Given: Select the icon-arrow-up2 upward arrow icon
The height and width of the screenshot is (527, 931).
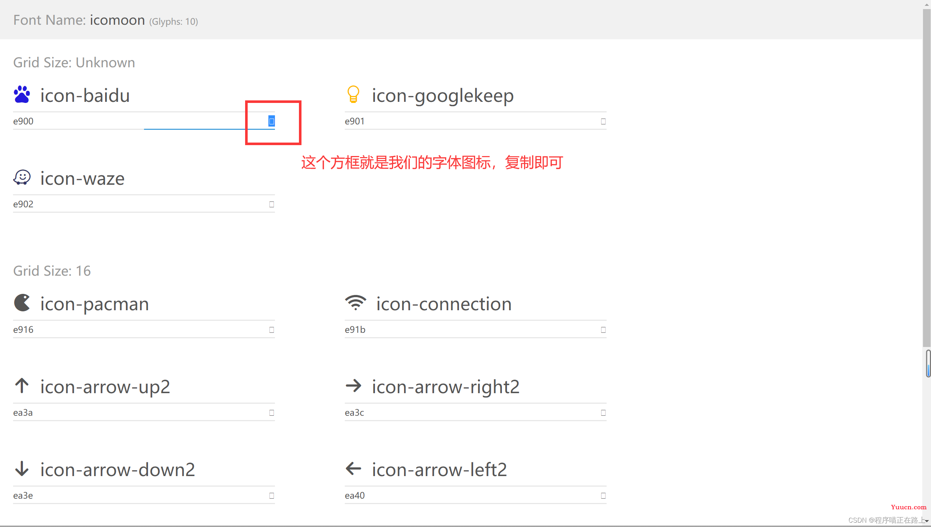Looking at the screenshot, I should pos(23,386).
